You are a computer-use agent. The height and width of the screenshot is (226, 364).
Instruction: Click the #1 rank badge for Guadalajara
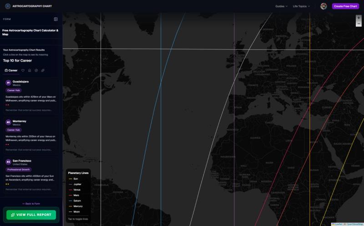[8, 82]
